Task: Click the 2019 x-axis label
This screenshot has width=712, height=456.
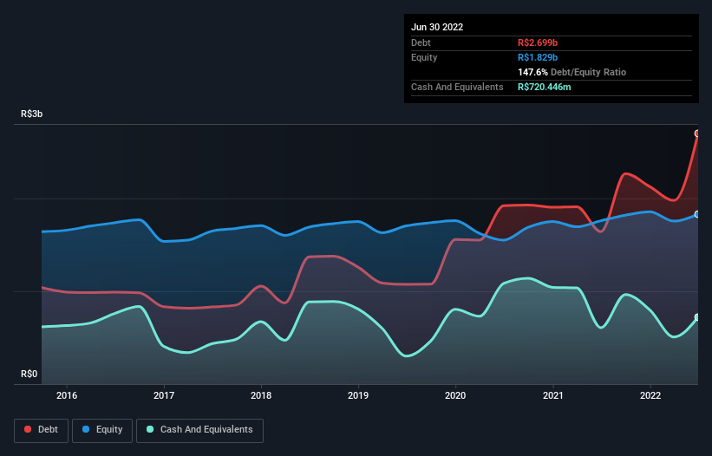Action: click(x=358, y=395)
